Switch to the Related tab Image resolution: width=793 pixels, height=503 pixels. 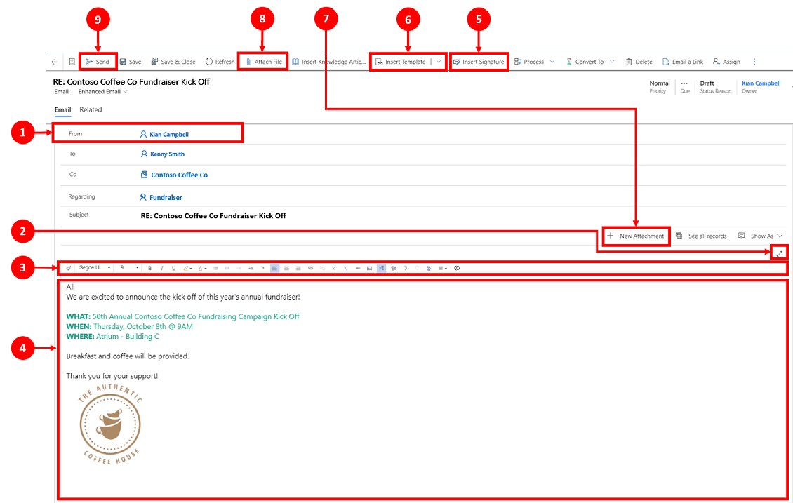(91, 109)
